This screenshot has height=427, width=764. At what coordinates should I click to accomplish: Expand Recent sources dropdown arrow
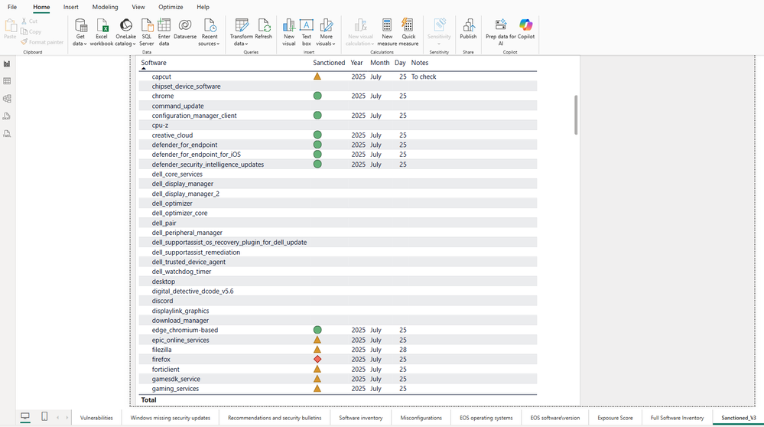click(x=218, y=44)
